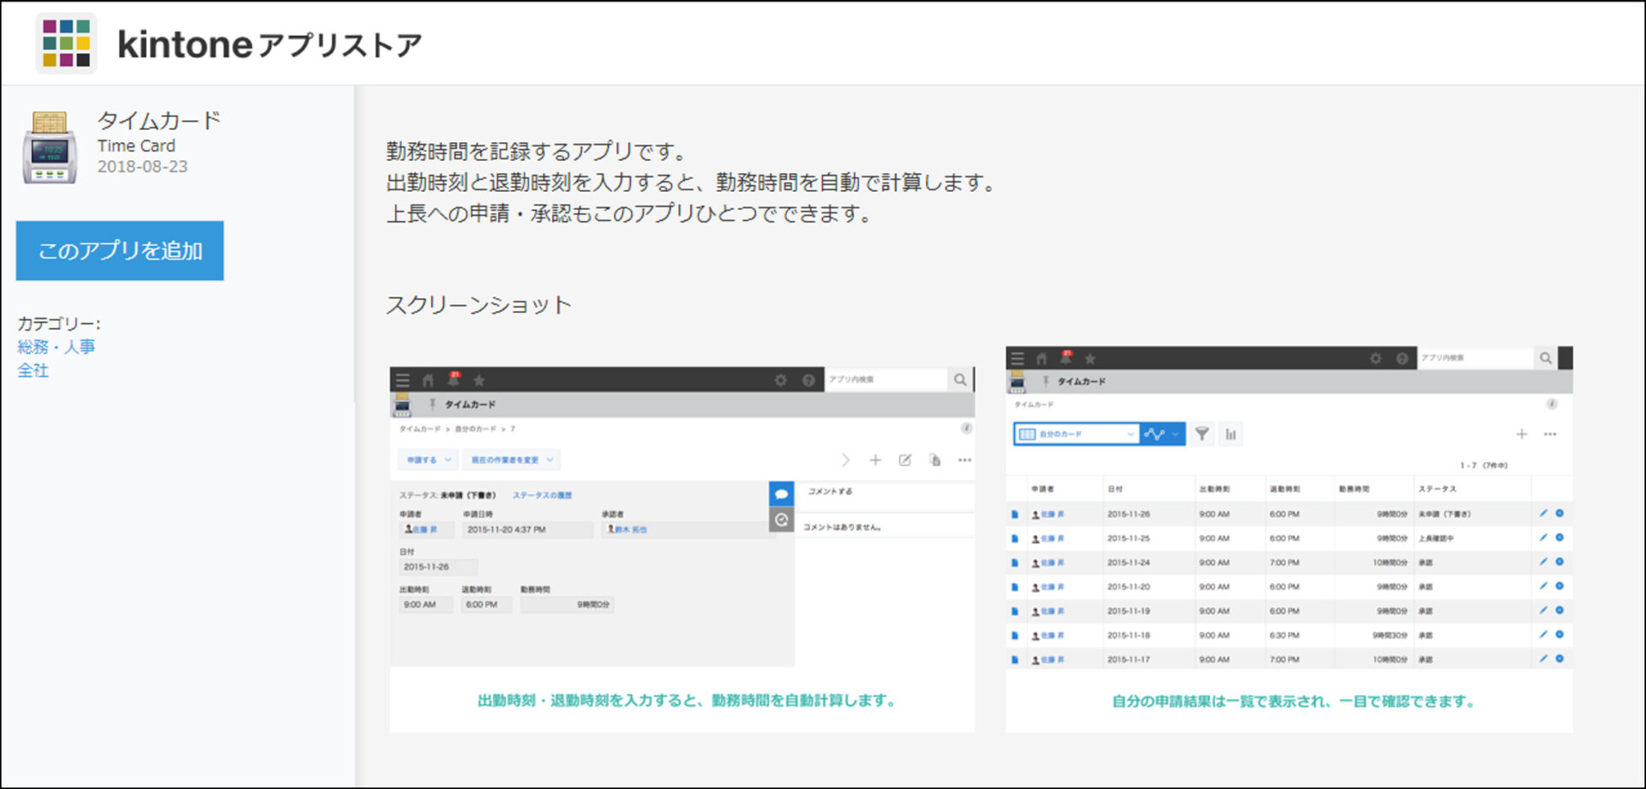This screenshot has width=1646, height=789.
Task: Click the gear settings icon in right screenshot
Action: (x=1375, y=358)
